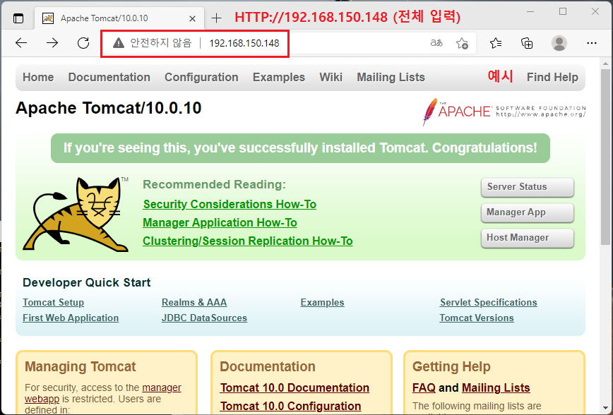Click the Host Manager button

click(528, 238)
